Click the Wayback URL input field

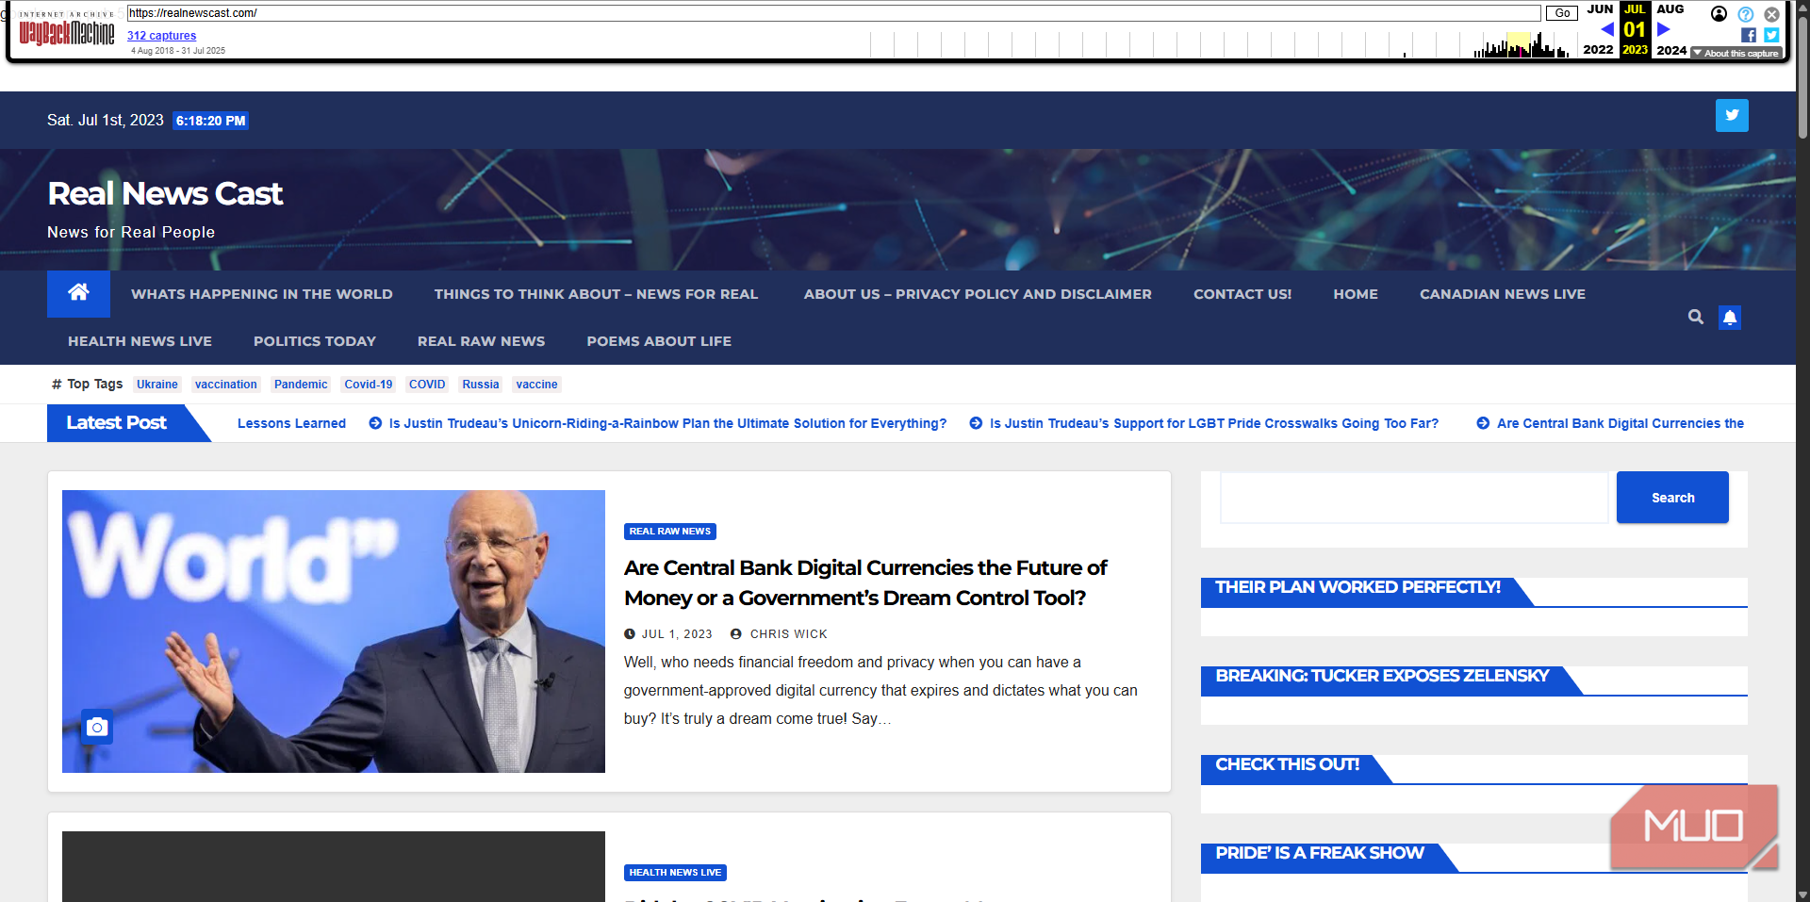(x=833, y=13)
